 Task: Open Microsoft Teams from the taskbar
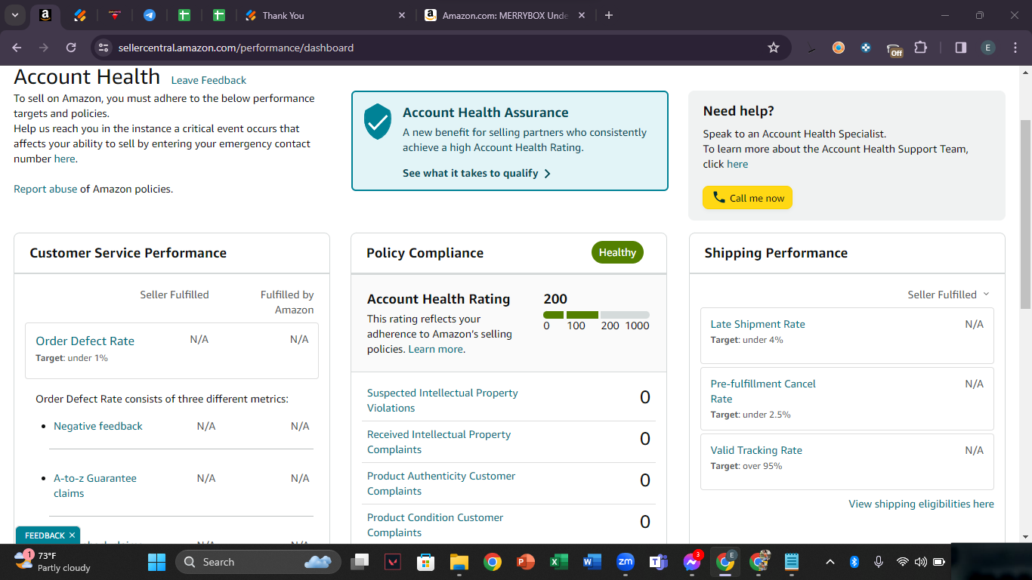click(x=658, y=562)
